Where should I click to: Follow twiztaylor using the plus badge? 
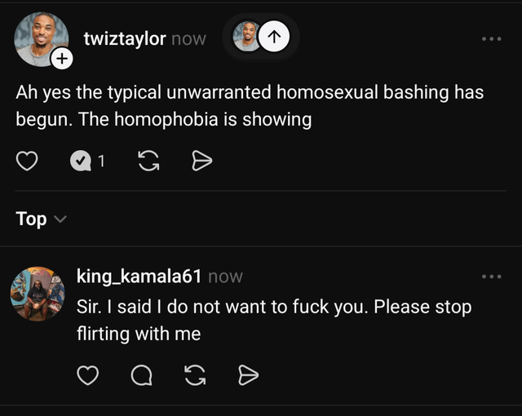point(62,58)
